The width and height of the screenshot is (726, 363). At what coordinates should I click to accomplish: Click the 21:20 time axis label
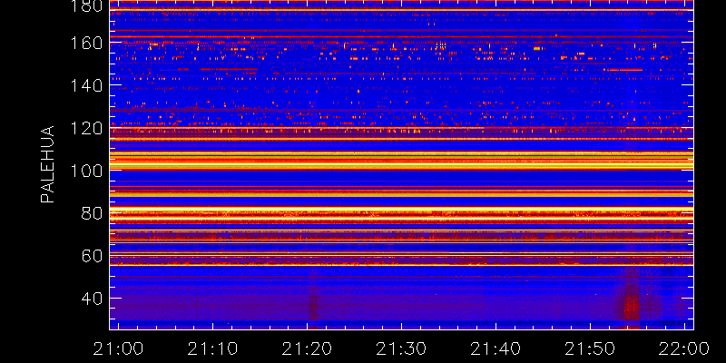pos(307,348)
